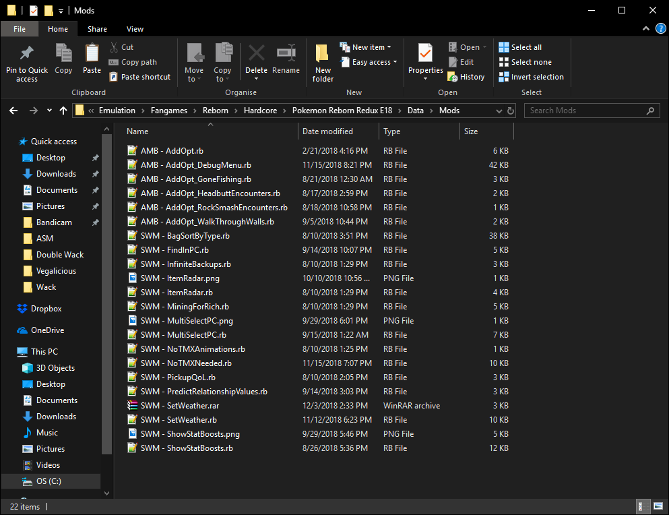Viewport: 669px width, 515px height.
Task: Open Dropbox in the navigation pane
Action: coord(39,309)
